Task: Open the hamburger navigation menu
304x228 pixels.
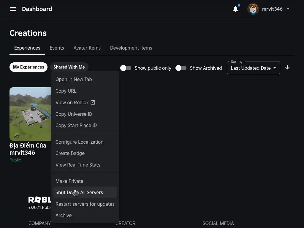Action: pyautogui.click(x=13, y=9)
